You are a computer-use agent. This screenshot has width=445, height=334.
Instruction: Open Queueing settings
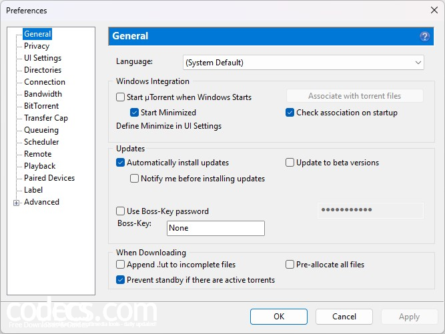[x=41, y=130]
